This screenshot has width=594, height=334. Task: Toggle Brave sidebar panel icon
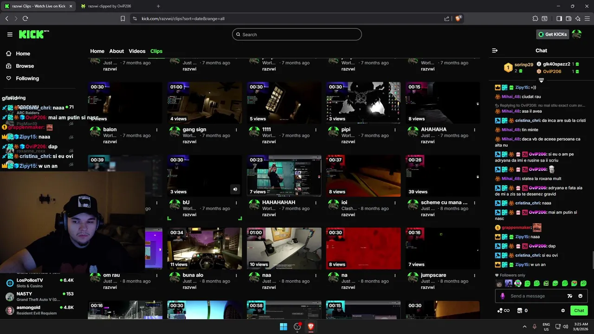pyautogui.click(x=559, y=19)
